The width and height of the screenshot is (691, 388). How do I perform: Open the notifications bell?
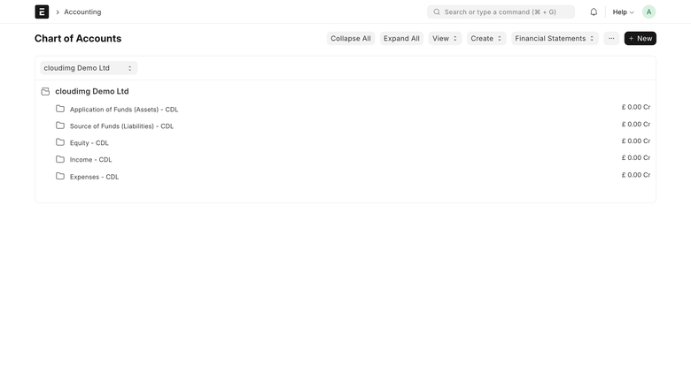pyautogui.click(x=594, y=11)
